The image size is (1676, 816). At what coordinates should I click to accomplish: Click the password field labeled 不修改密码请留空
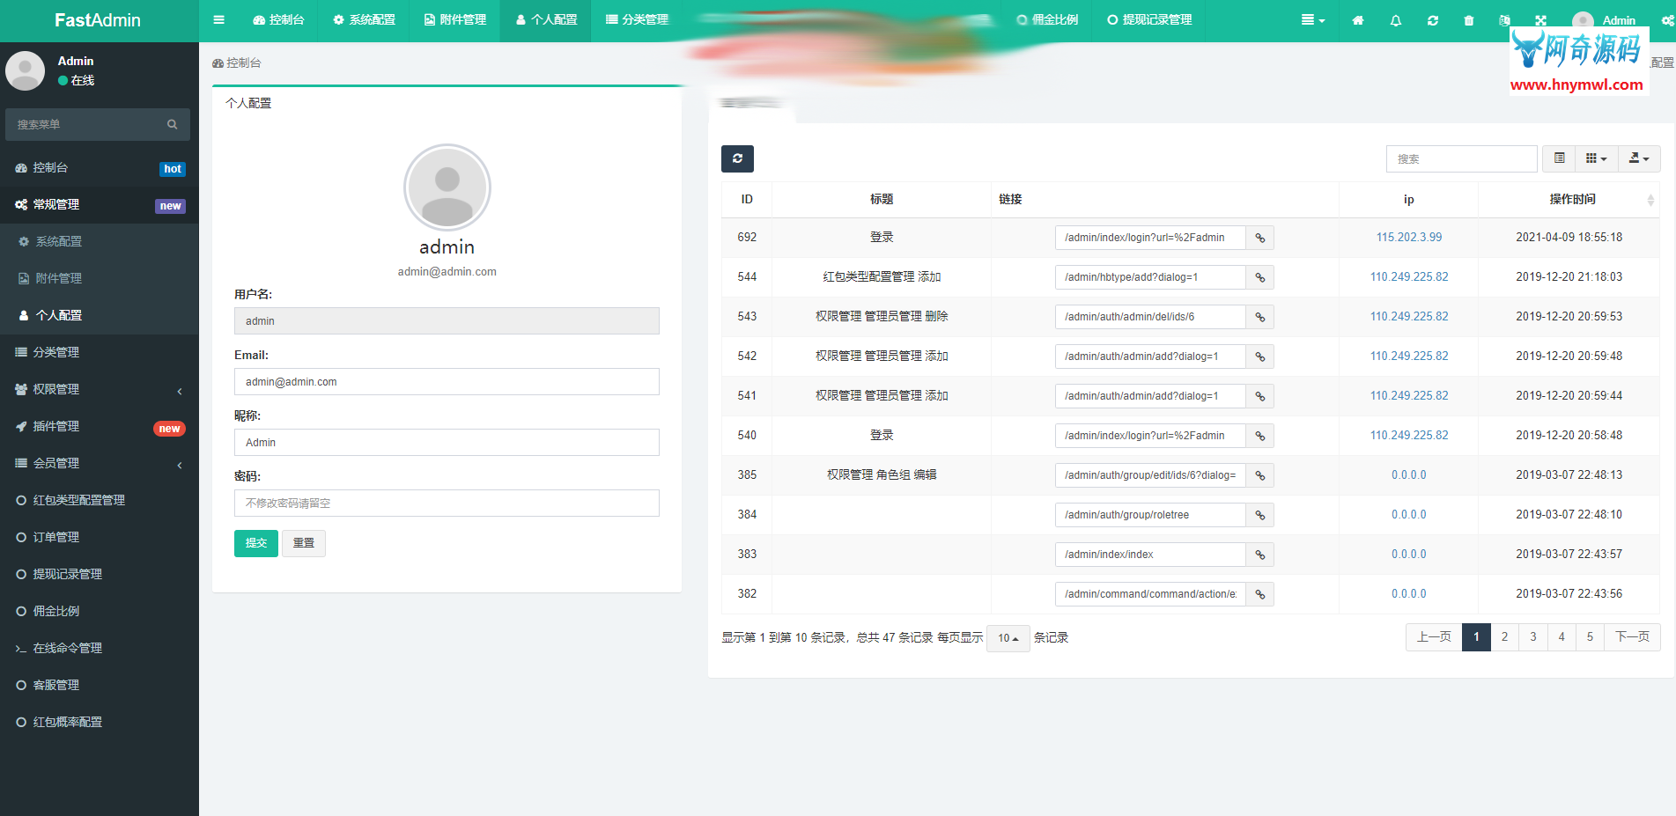447,503
